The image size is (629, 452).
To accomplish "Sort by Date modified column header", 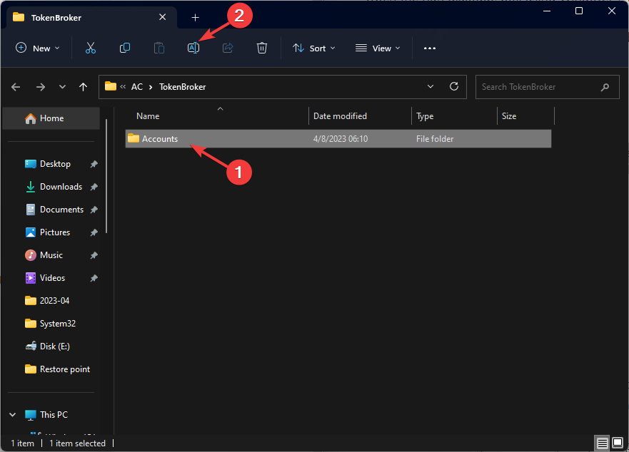I will (x=340, y=116).
